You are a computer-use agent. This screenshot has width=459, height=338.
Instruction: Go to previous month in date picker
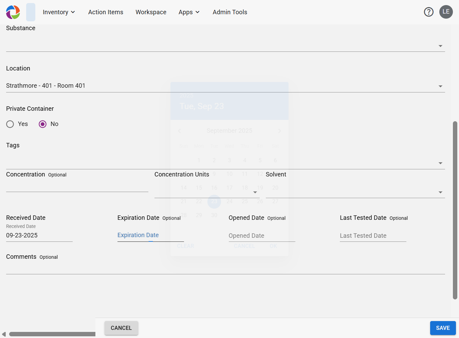click(180, 131)
